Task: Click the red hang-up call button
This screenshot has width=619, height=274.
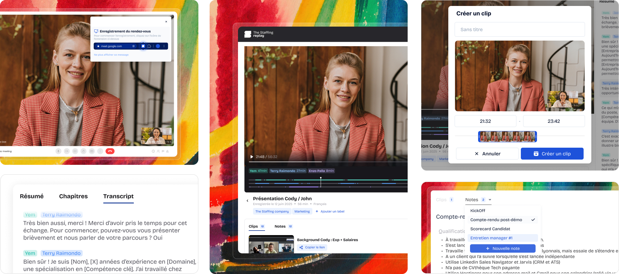Action: pyautogui.click(x=110, y=151)
